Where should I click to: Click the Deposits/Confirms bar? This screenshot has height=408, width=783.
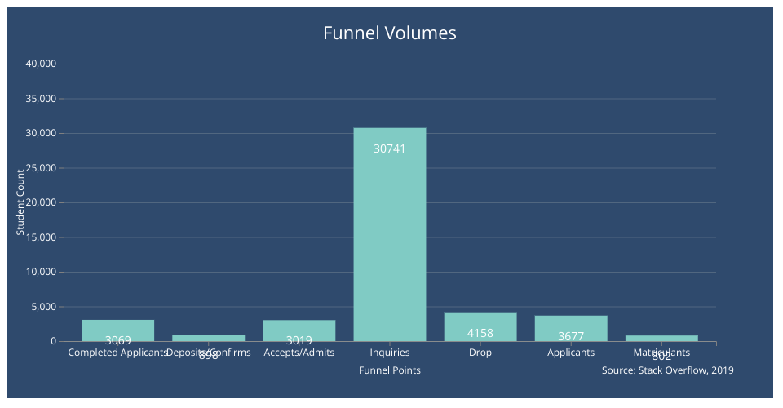tap(208, 338)
